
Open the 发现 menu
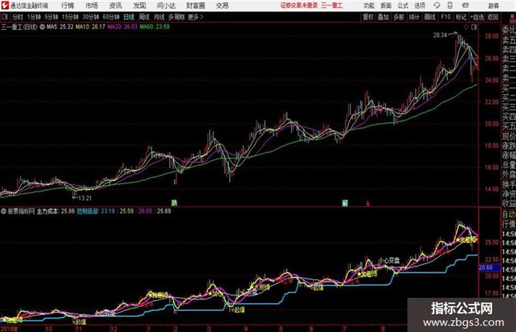click(x=140, y=5)
